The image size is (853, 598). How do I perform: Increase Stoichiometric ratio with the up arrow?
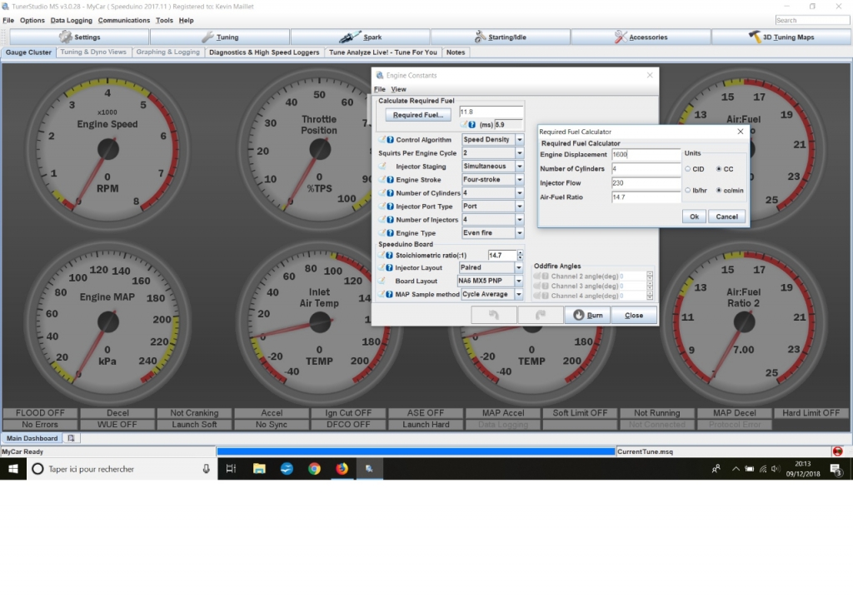pos(520,252)
